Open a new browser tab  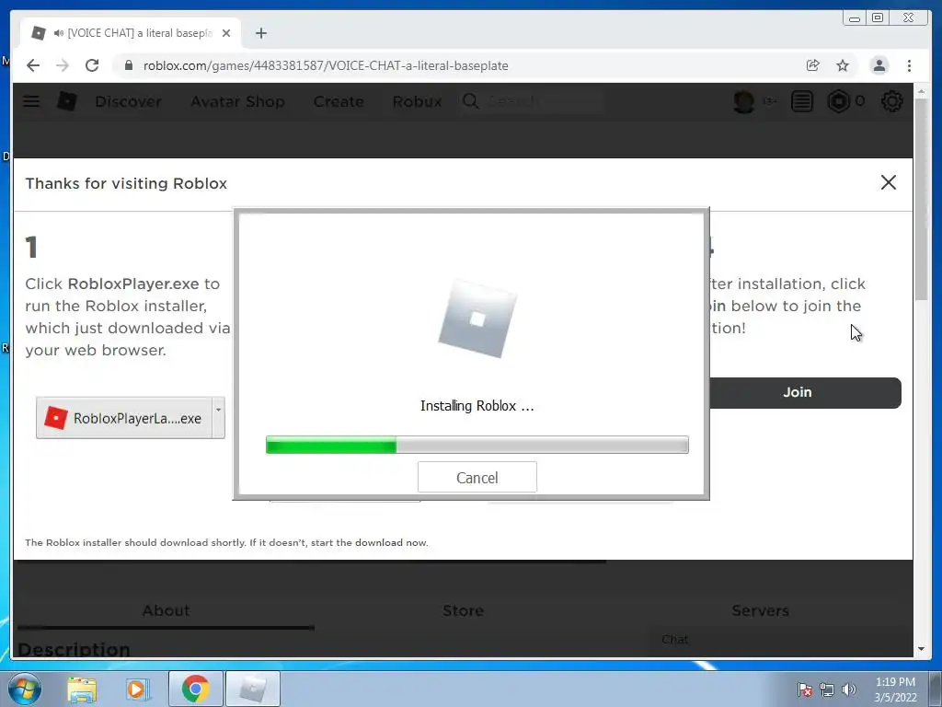tap(260, 33)
